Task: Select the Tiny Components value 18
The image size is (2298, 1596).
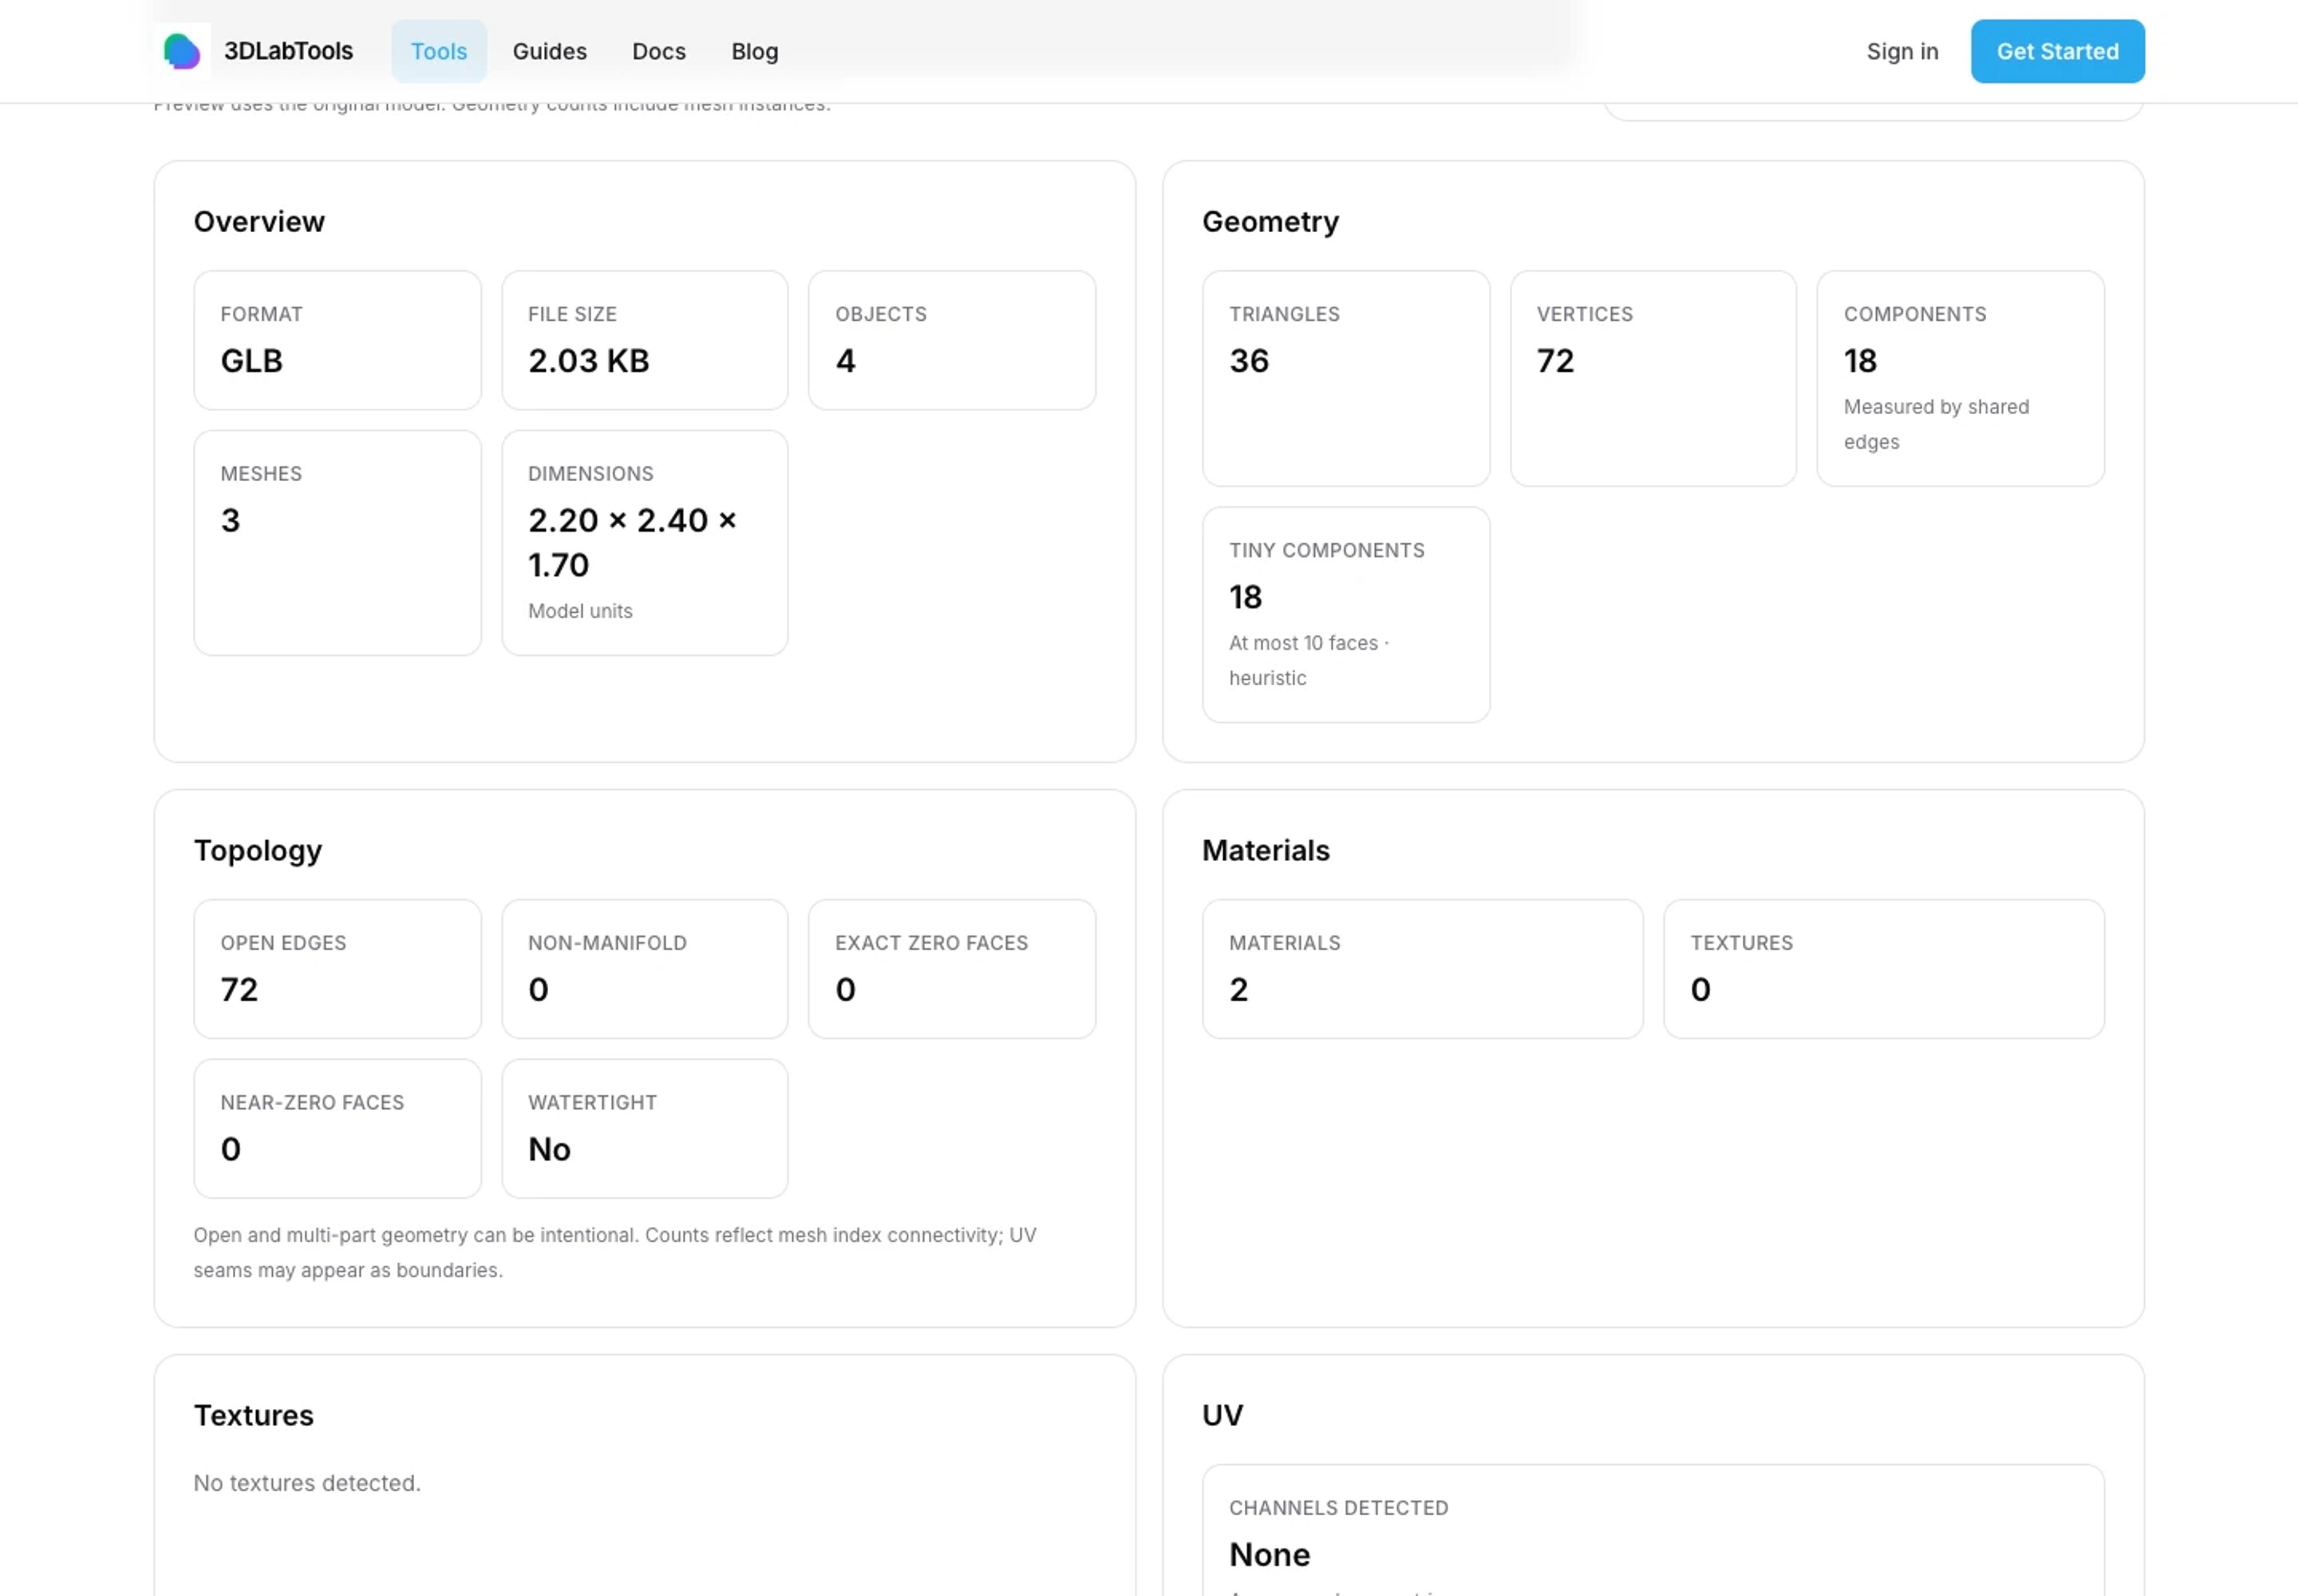Action: [x=1246, y=597]
